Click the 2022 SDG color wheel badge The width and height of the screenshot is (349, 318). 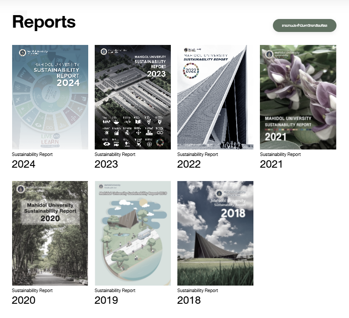click(191, 70)
